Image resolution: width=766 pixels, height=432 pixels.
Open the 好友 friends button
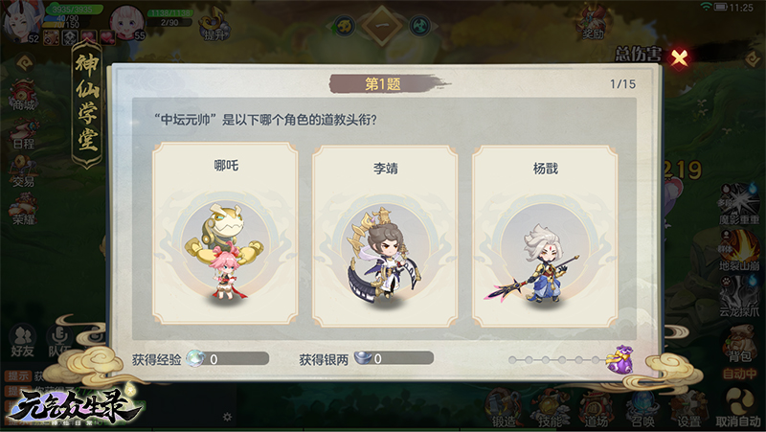pos(22,340)
